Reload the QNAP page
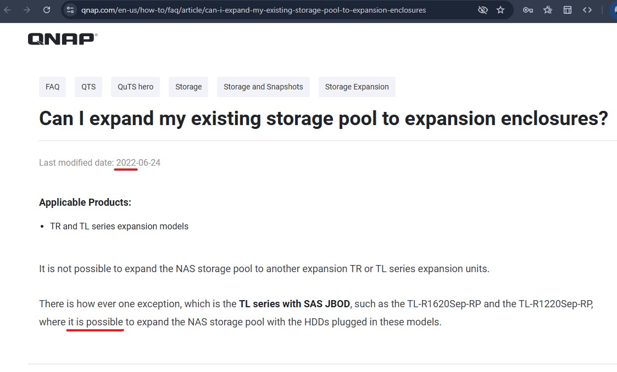 pyautogui.click(x=47, y=10)
